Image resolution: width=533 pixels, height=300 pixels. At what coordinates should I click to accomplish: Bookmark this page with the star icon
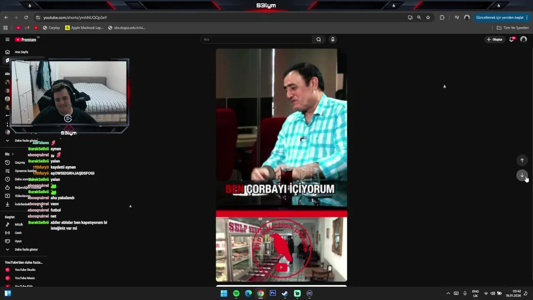[428, 17]
